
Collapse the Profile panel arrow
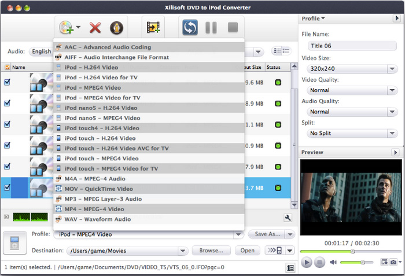point(397,19)
